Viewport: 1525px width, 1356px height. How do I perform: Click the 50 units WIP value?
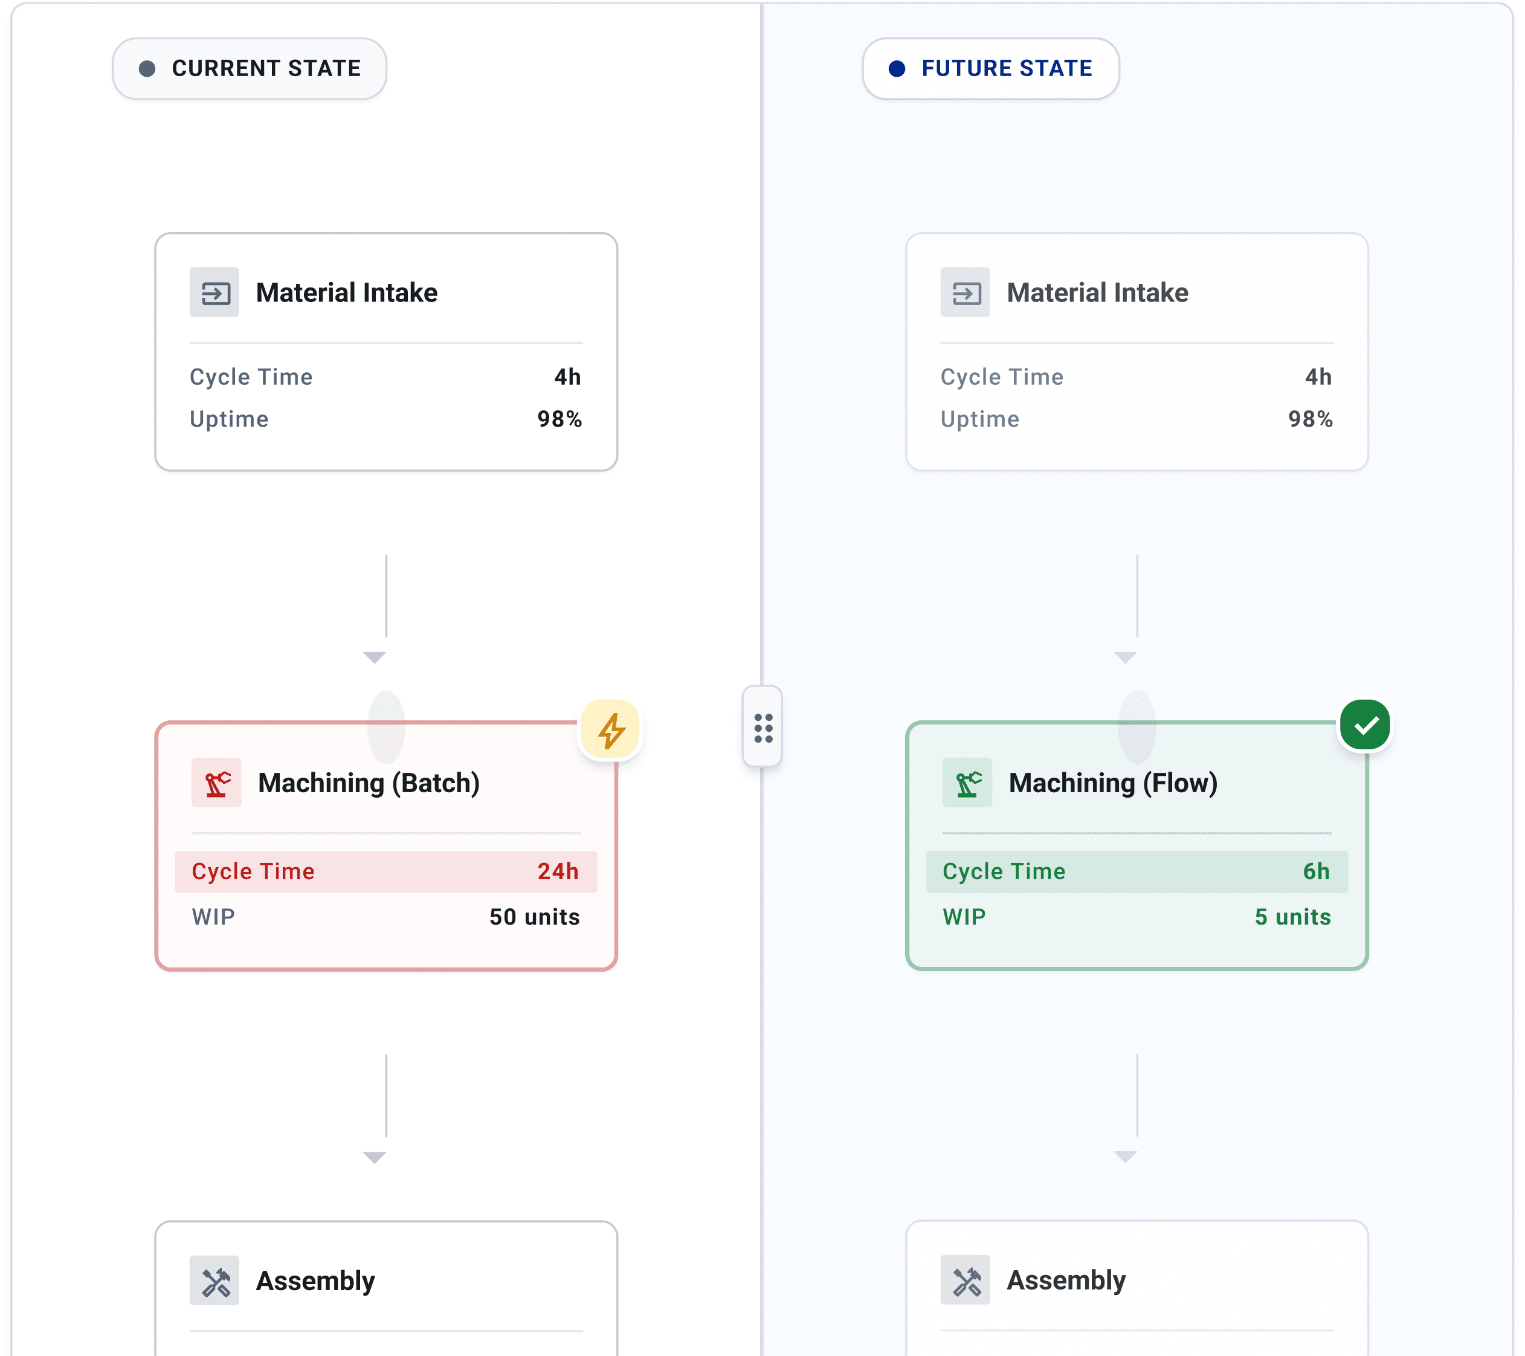(534, 917)
